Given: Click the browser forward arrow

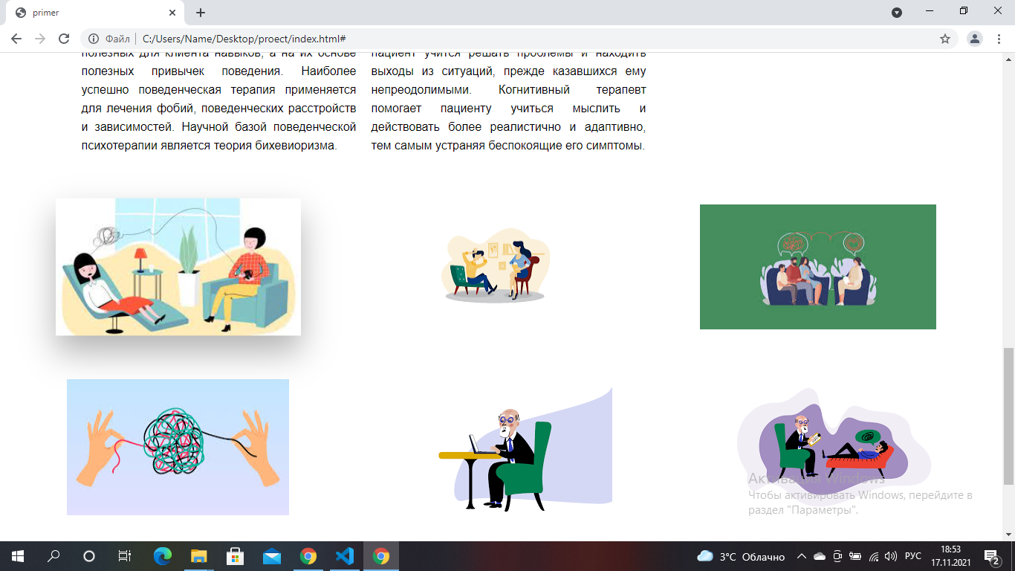Looking at the screenshot, I should click(40, 39).
